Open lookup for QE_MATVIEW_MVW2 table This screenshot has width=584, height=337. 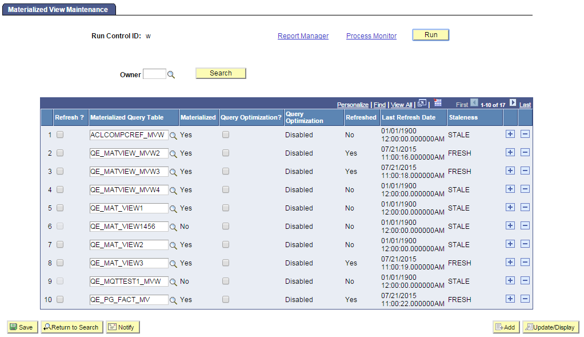click(173, 153)
